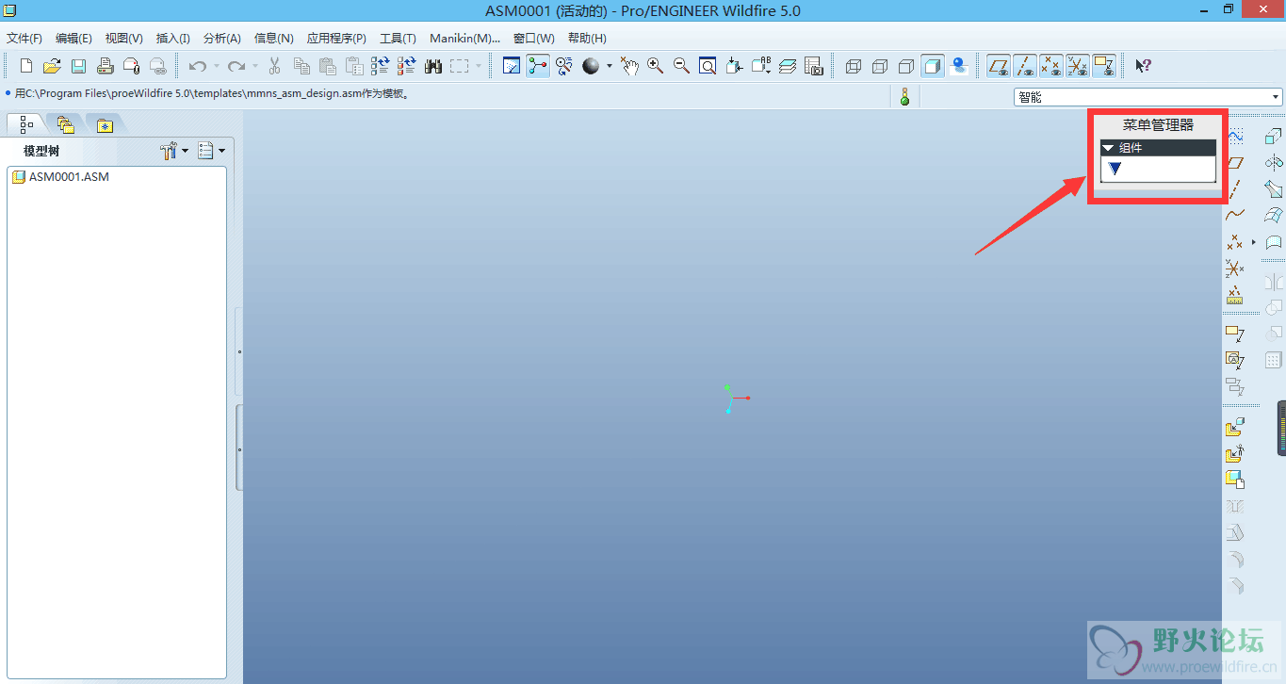Select the datum plane tool in right toolbar

coord(1235,163)
